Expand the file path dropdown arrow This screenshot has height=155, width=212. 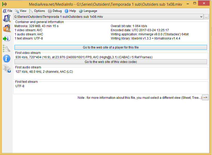click(x=201, y=17)
